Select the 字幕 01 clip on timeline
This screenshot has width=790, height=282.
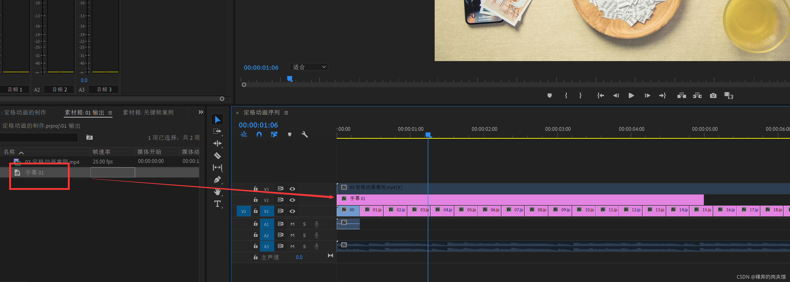[x=521, y=199]
